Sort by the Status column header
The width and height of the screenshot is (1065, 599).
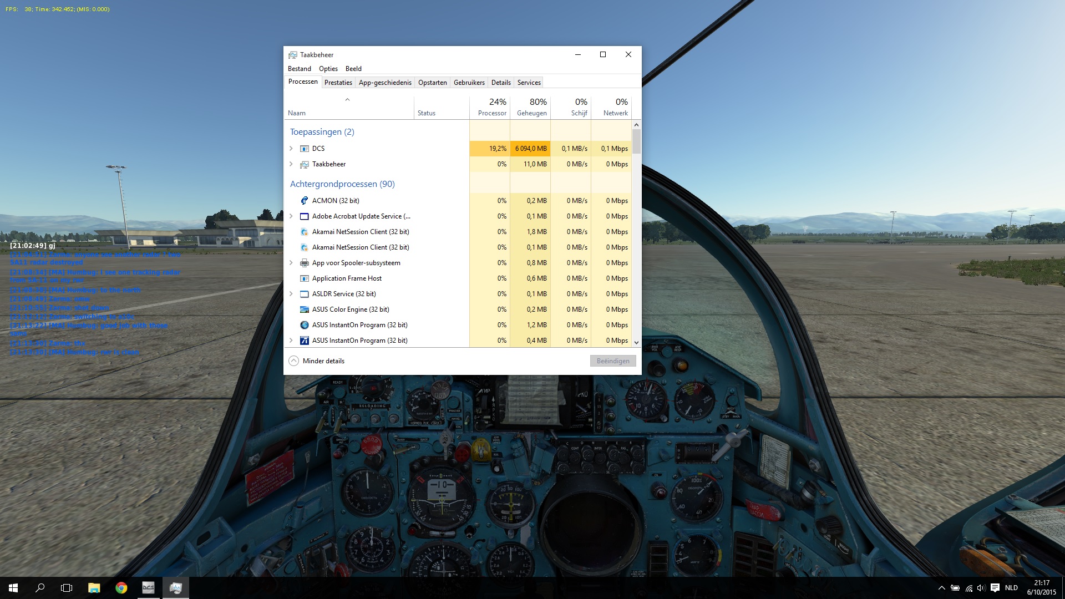click(x=442, y=108)
